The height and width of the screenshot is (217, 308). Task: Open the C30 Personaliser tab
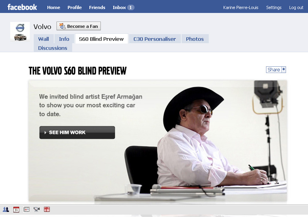pos(155,39)
